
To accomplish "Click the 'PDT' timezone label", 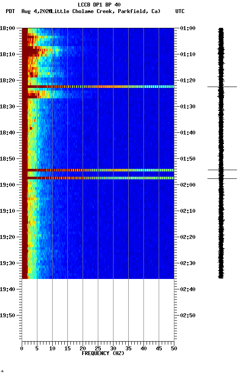I will [10, 11].
